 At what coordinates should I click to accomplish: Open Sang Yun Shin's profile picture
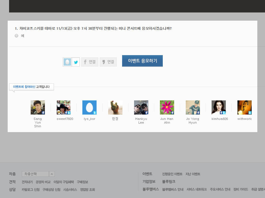point(38,107)
